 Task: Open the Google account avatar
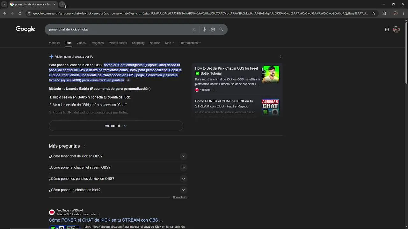[396, 30]
